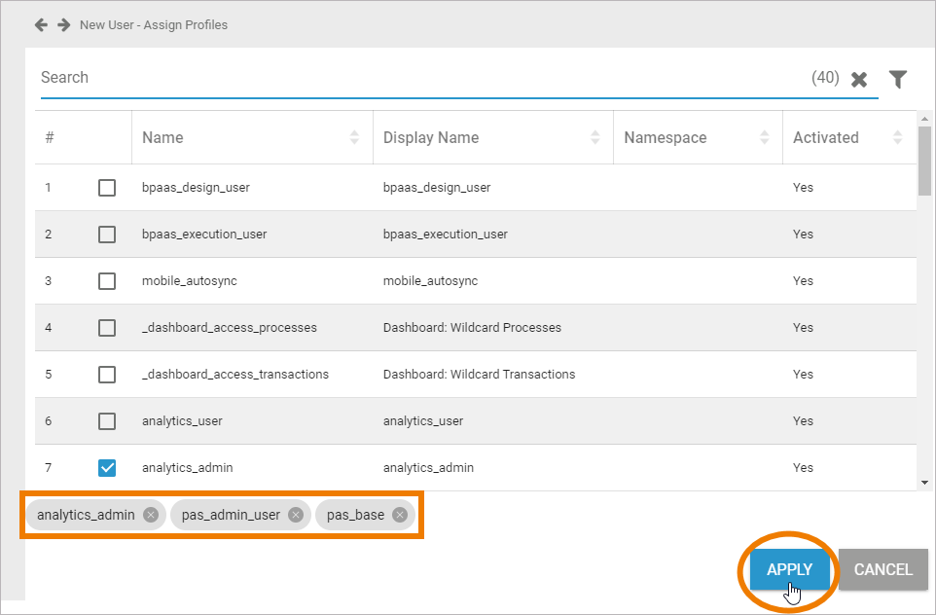Image resolution: width=936 pixels, height=615 pixels.
Task: Sort by the Name column arrows
Action: tap(354, 138)
